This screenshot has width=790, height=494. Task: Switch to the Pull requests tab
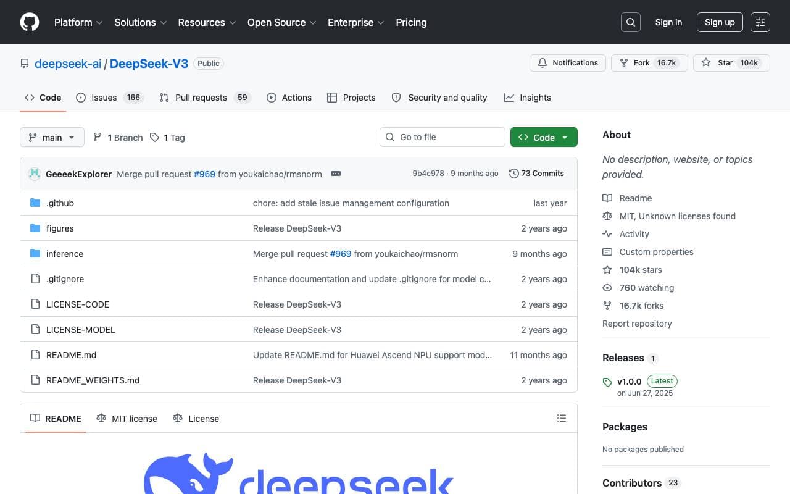(x=205, y=98)
